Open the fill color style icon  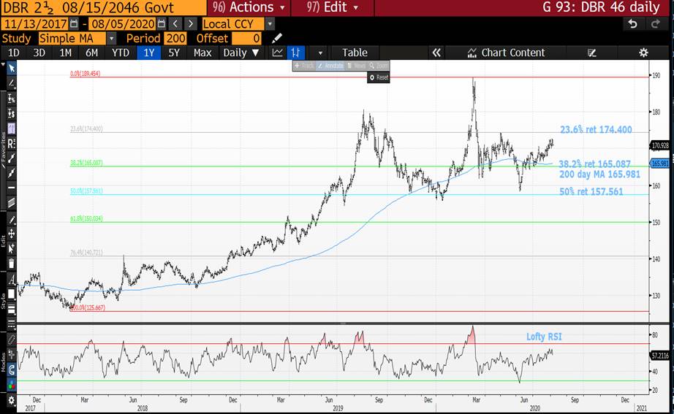[x=12, y=294]
